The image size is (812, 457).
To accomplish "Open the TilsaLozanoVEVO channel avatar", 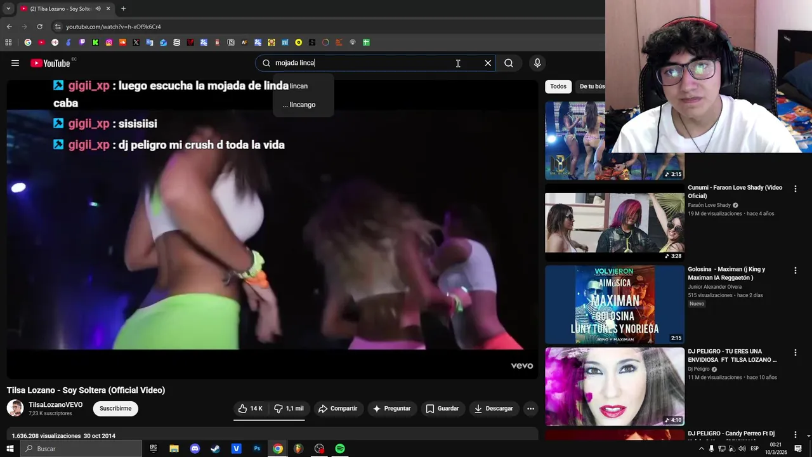I will [15, 408].
